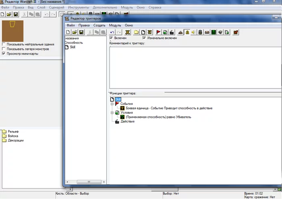Click Test Map icon in Trigger Editor
The width and height of the screenshot is (282, 199).
(x=236, y=32)
